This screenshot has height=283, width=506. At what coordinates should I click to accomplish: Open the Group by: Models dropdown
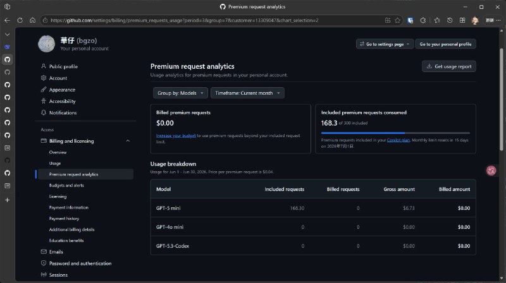(180, 93)
